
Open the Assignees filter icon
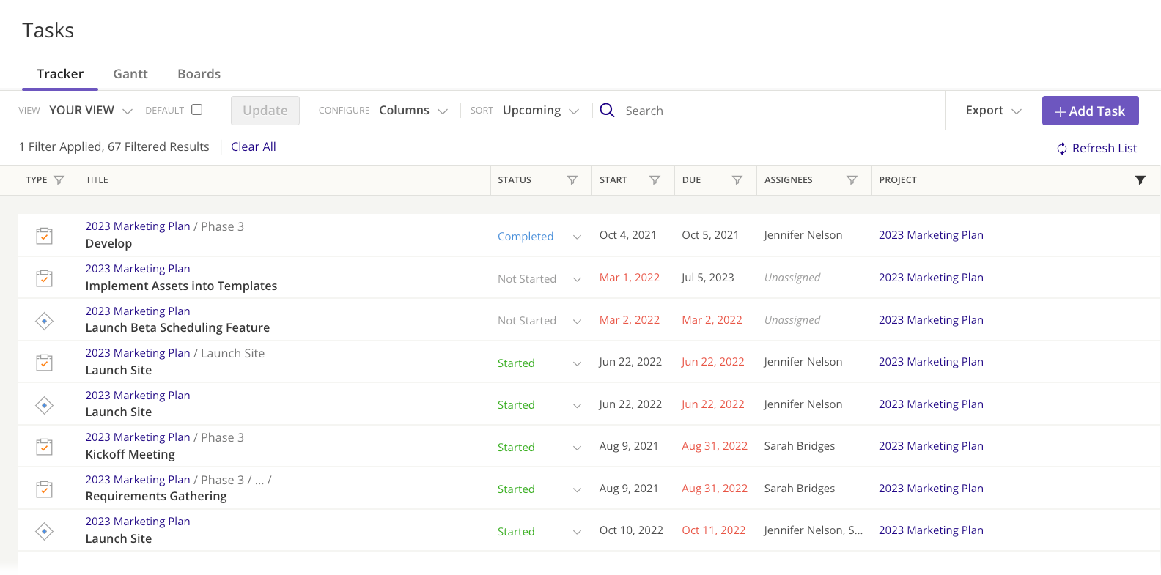pos(852,180)
